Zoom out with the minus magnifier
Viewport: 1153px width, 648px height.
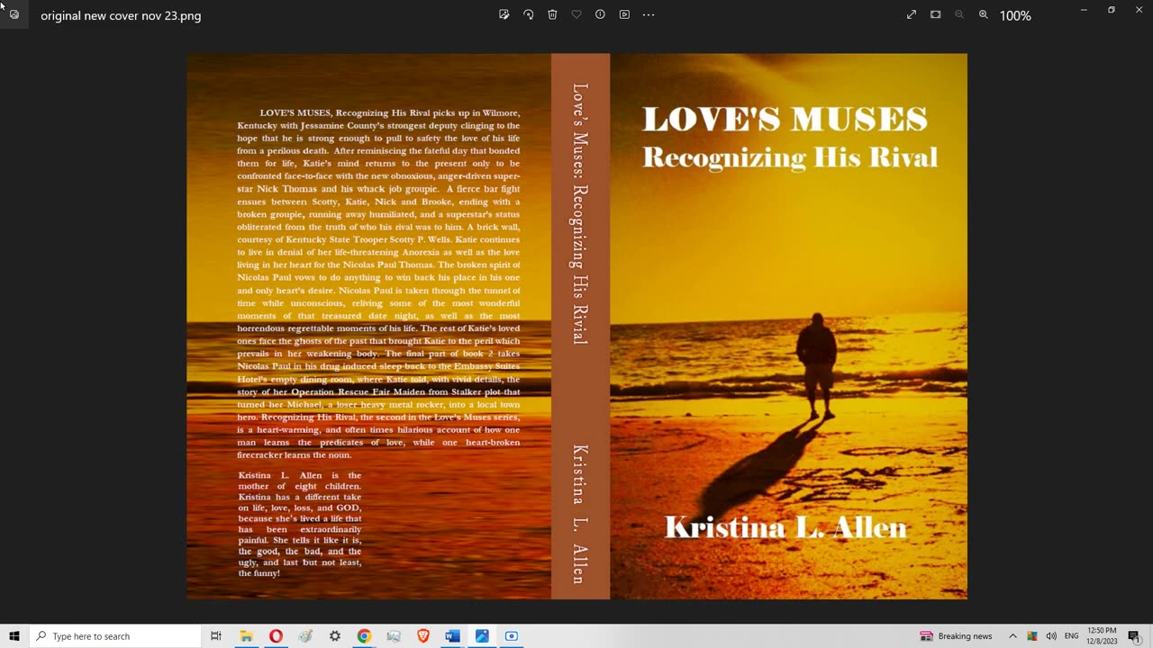click(x=959, y=14)
